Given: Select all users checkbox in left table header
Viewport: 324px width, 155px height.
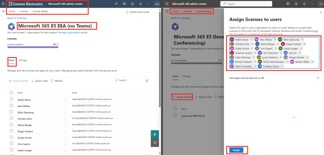Looking at the screenshot, I should tap(12, 93).
